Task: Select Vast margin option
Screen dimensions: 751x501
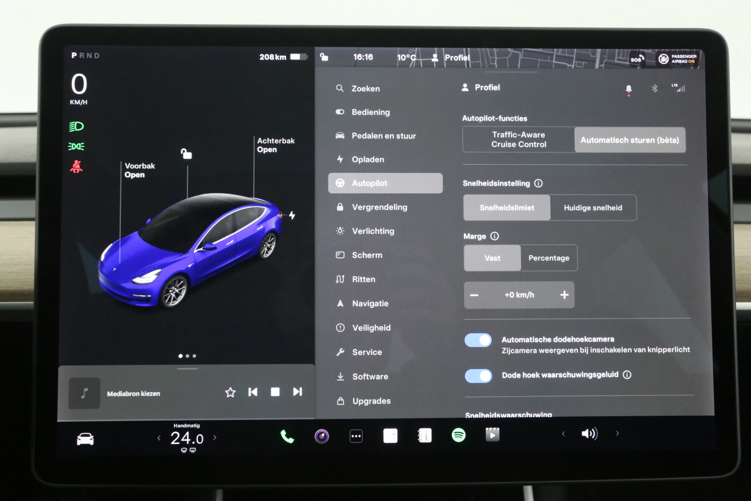Action: coord(490,258)
